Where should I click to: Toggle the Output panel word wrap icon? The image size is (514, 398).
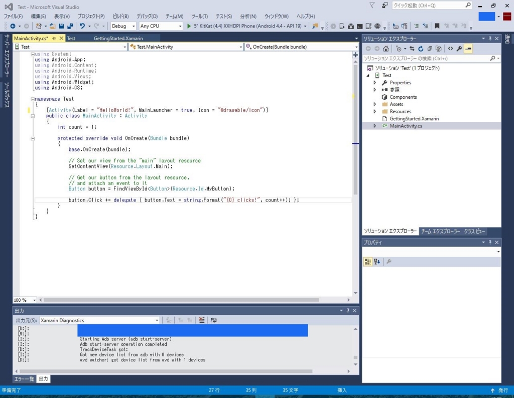tap(213, 320)
